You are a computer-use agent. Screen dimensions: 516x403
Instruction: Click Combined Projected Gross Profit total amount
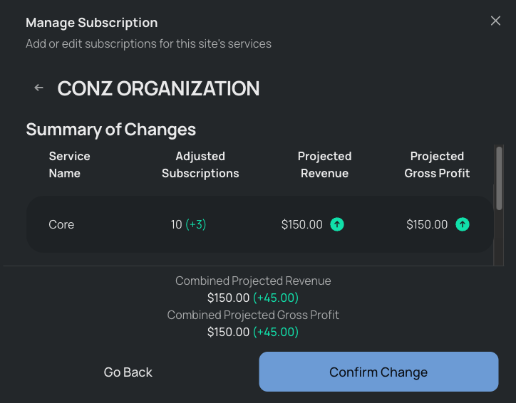[x=253, y=332]
